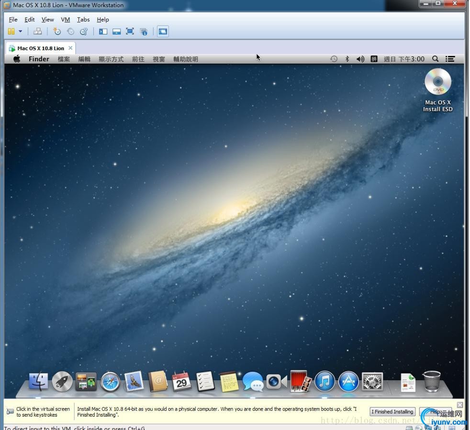Open the VM menu
470x430 pixels.
pos(66,20)
